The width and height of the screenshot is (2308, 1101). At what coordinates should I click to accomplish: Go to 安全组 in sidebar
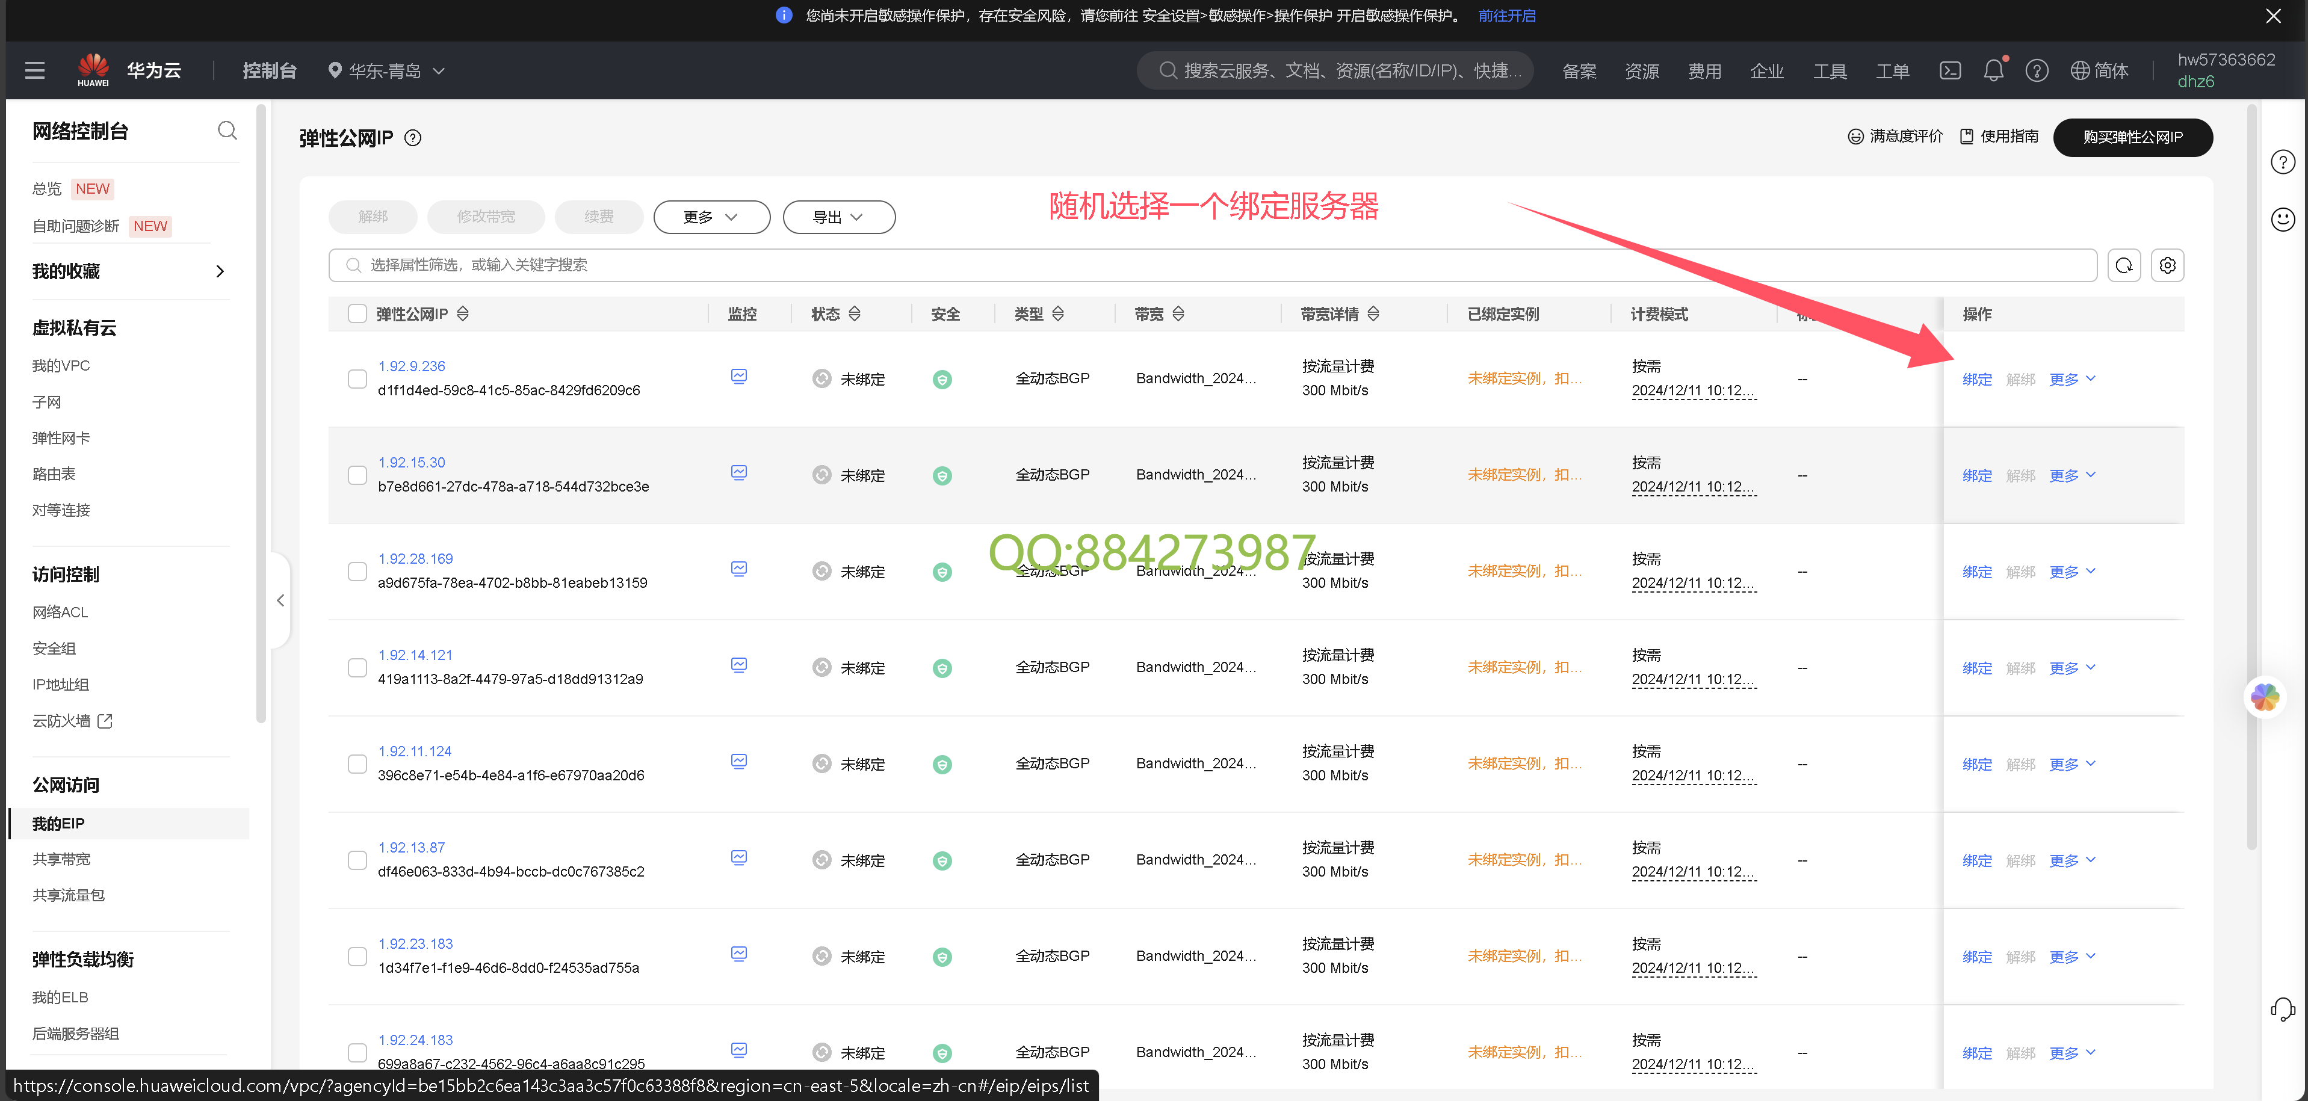coord(54,648)
